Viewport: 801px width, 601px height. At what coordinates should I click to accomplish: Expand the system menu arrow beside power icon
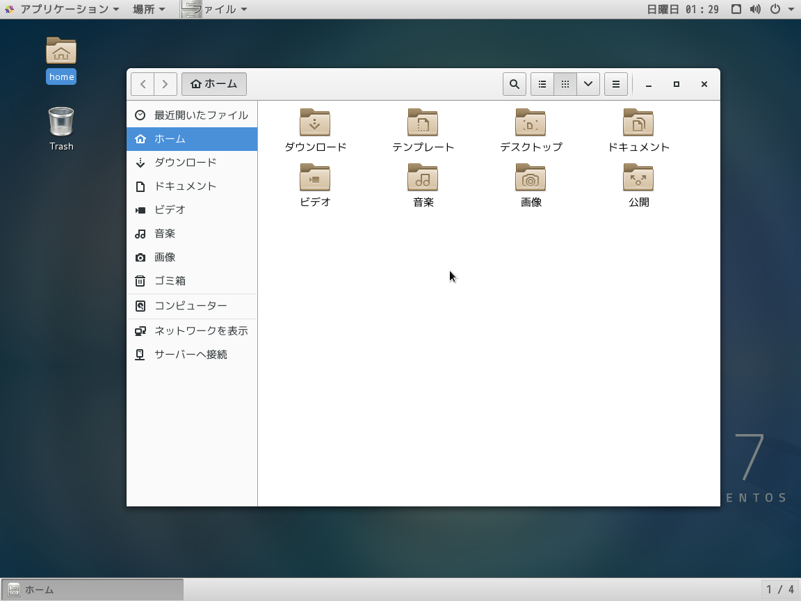(791, 9)
